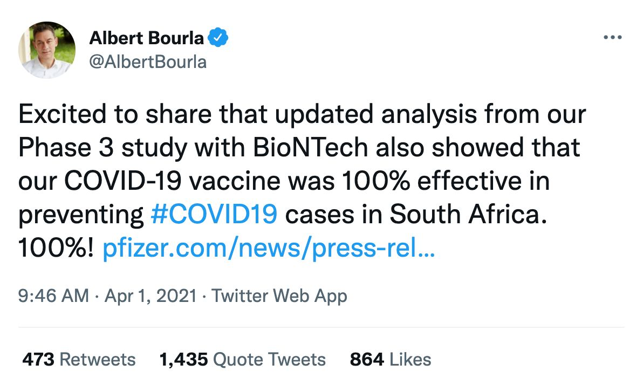
Task: Click the blue verified badge icon
Action: (x=218, y=38)
